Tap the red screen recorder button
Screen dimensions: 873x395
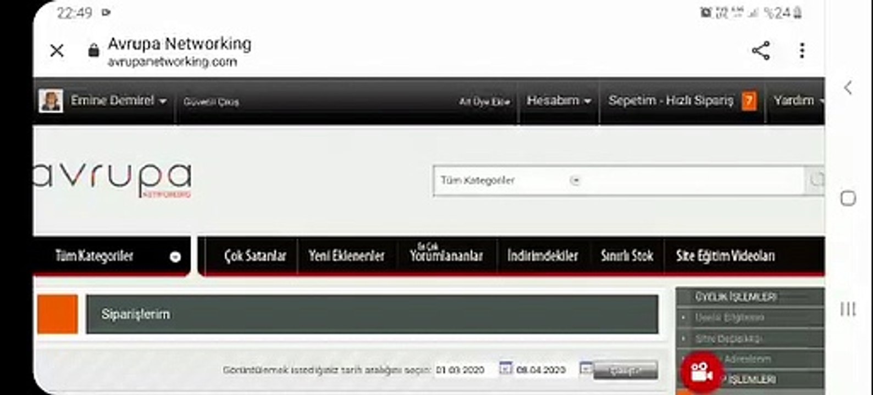pyautogui.click(x=702, y=373)
